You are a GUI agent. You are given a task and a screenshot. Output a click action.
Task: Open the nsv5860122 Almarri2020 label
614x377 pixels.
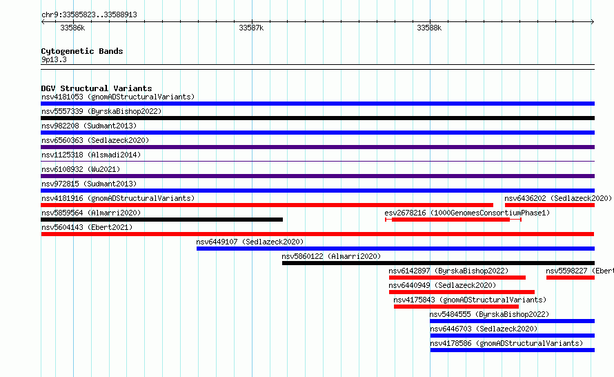click(331, 256)
